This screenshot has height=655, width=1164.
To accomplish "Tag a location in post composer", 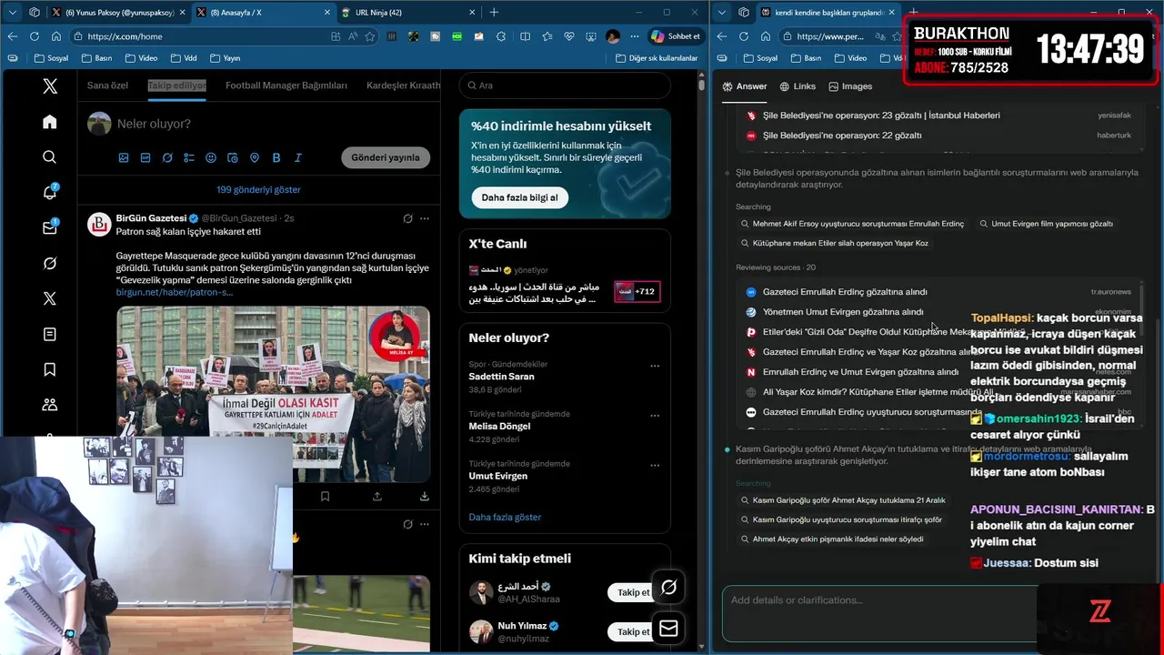I will [255, 157].
